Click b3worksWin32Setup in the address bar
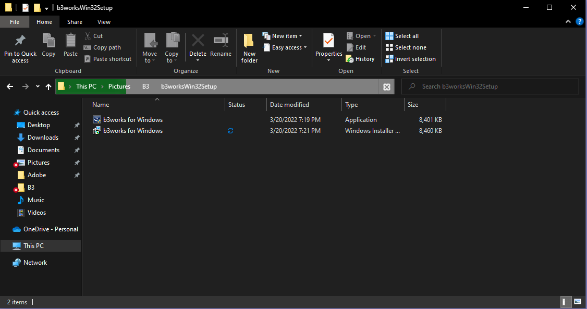Screen dimensions: 587x309 click(189, 86)
